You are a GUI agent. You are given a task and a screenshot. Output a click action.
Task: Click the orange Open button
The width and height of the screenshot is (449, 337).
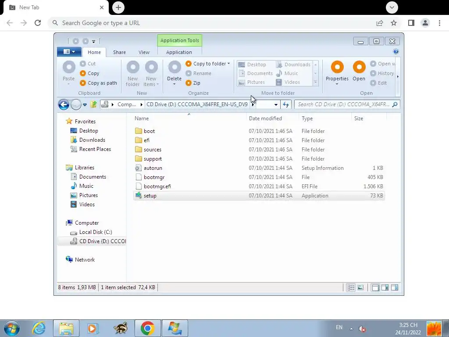pyautogui.click(x=359, y=71)
